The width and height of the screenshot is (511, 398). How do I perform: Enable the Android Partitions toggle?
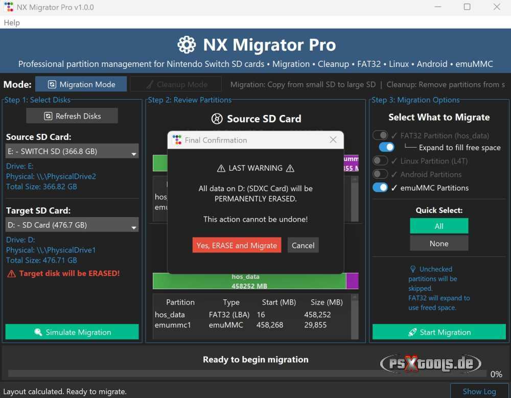380,174
